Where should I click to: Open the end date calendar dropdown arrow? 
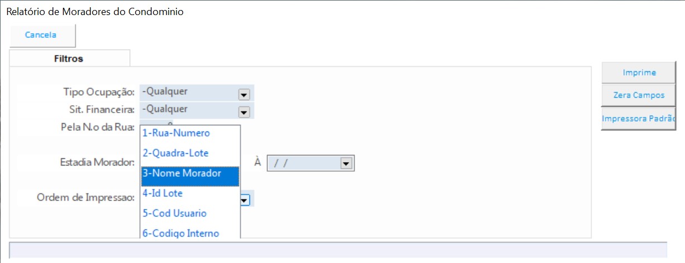[346, 164]
